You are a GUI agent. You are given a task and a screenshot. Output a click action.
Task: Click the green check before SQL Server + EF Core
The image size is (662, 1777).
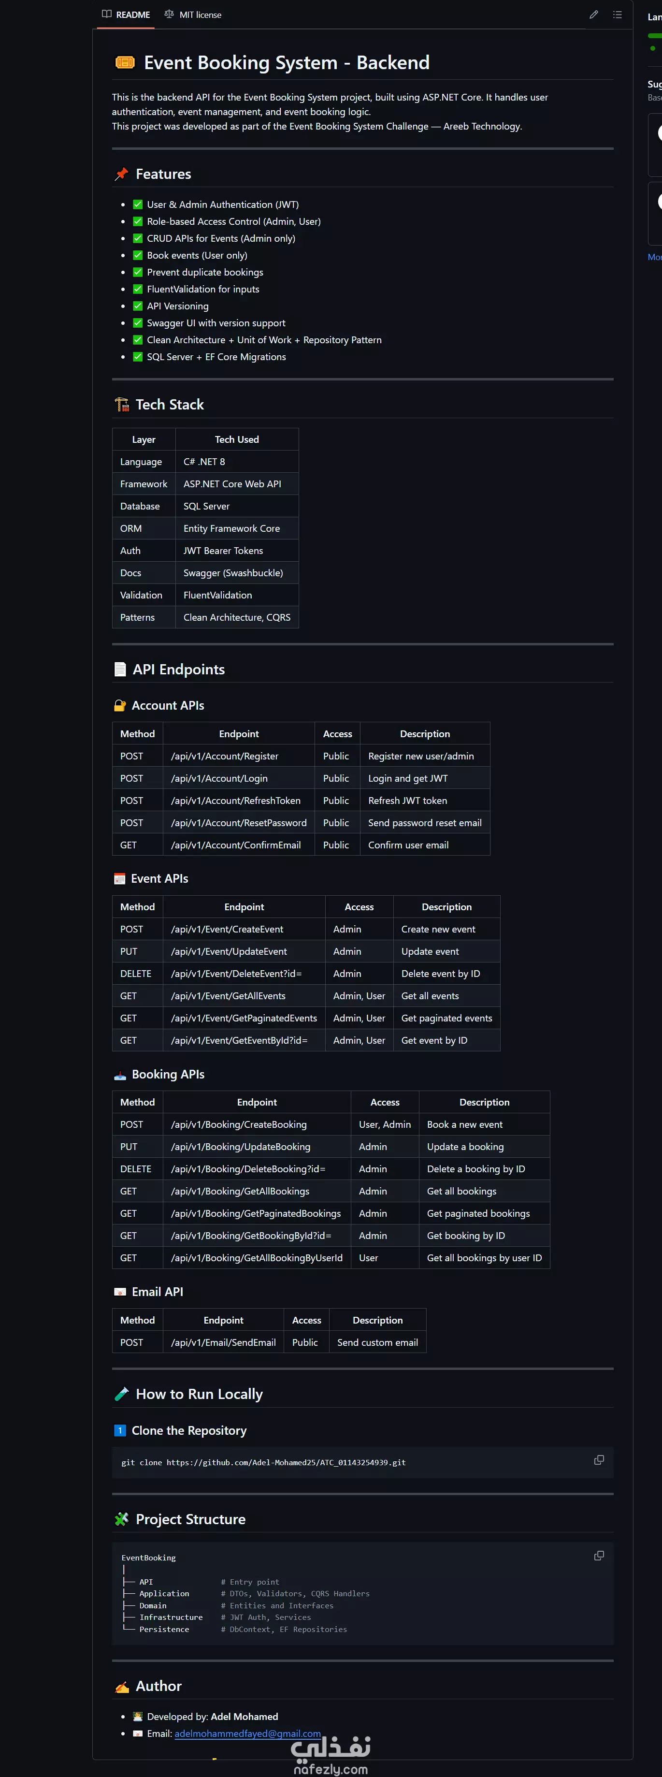pyautogui.click(x=138, y=357)
